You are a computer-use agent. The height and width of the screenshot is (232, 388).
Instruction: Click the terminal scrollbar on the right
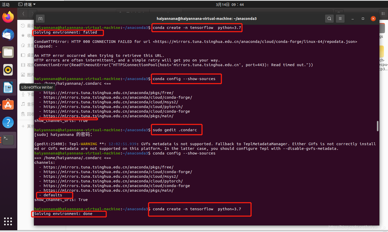[378, 126]
